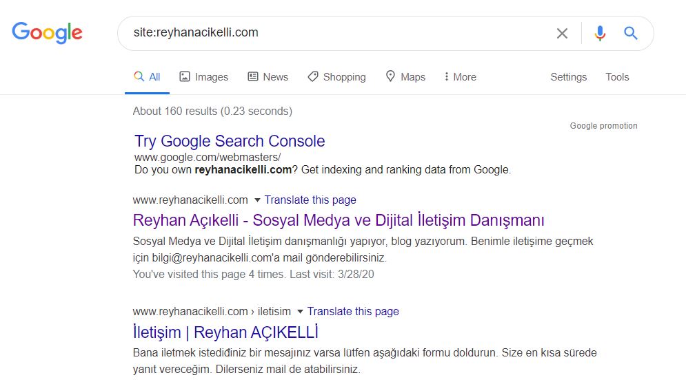This screenshot has height=384, width=686.
Task: Click the www.google.com/webmasters/ URL text
Action: (x=208, y=158)
